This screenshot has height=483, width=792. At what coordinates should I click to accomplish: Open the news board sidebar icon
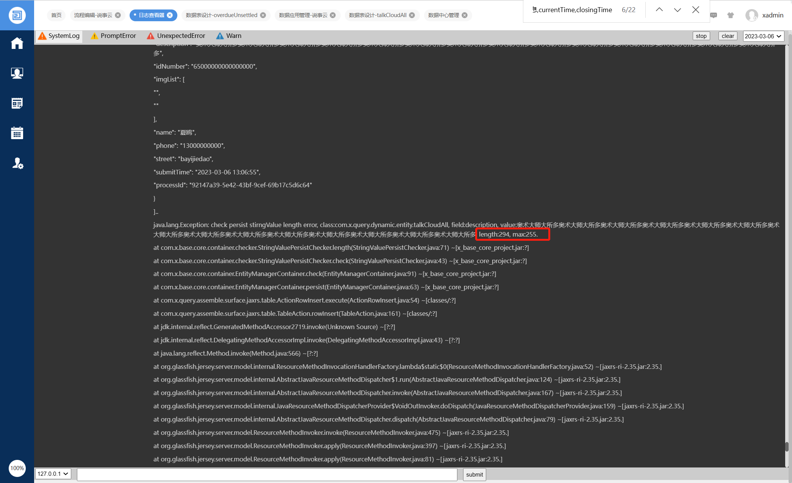point(17,103)
